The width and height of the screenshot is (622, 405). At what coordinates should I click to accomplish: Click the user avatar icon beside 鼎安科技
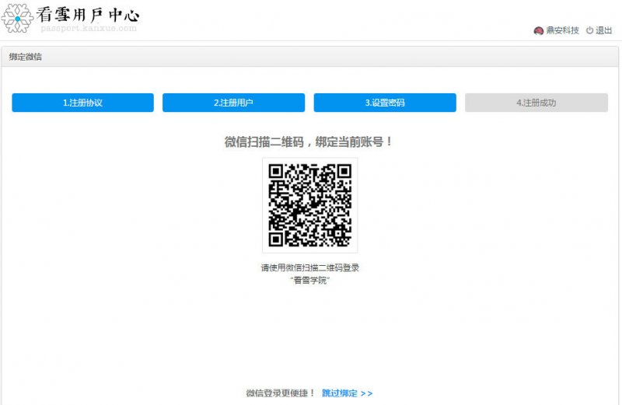pos(538,30)
